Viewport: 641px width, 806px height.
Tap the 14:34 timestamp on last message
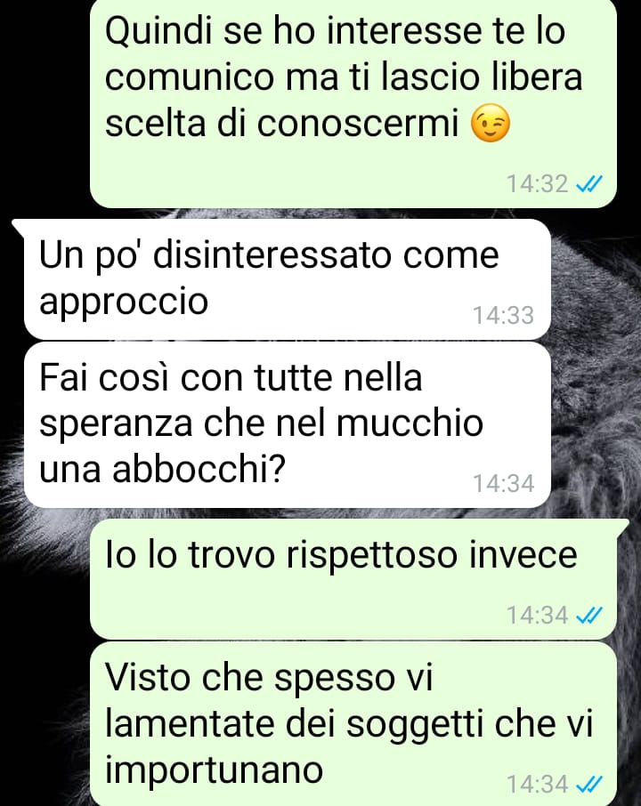[537, 784]
